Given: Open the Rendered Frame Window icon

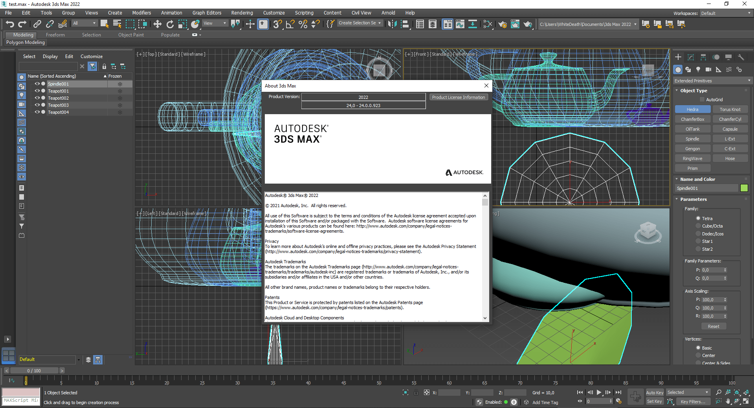Looking at the screenshot, I should (515, 24).
